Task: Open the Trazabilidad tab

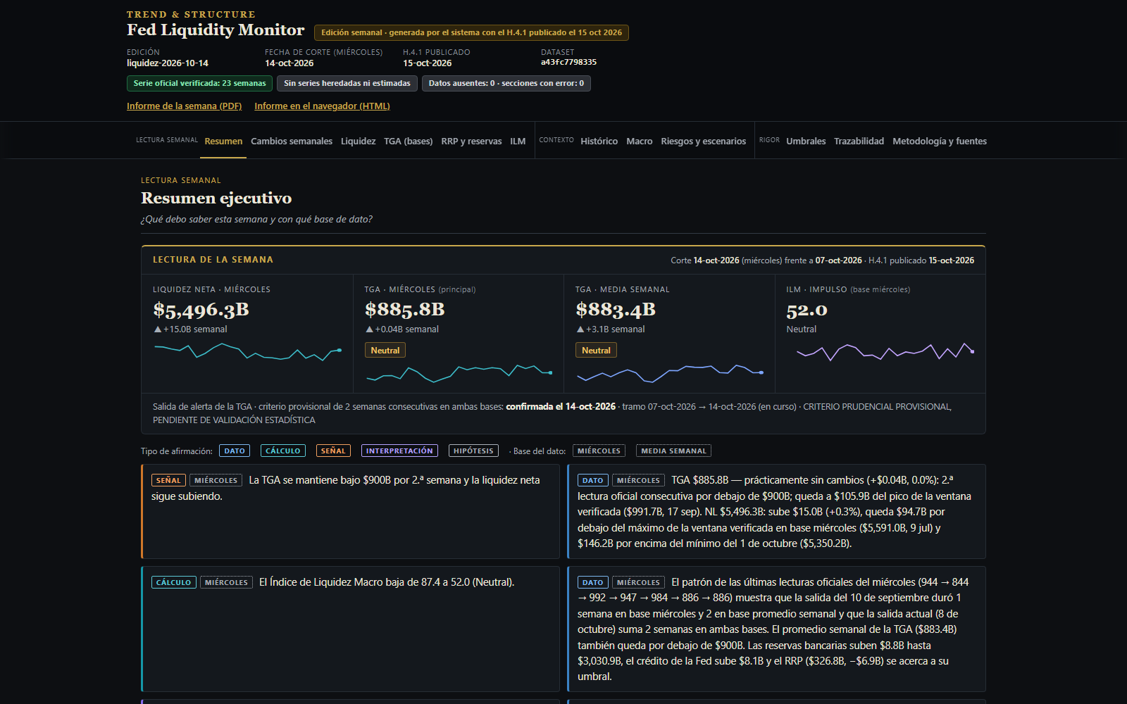Action: click(859, 142)
